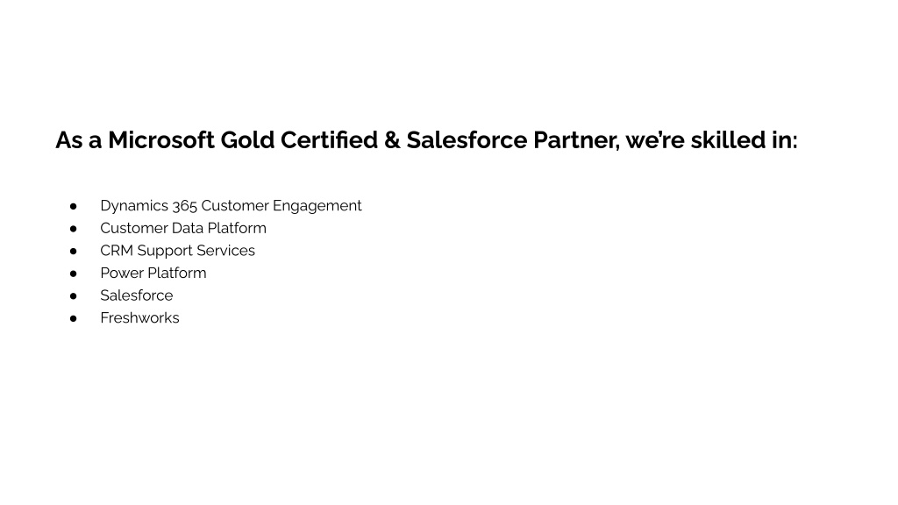Click the word "Certified" in the heading

330,140
